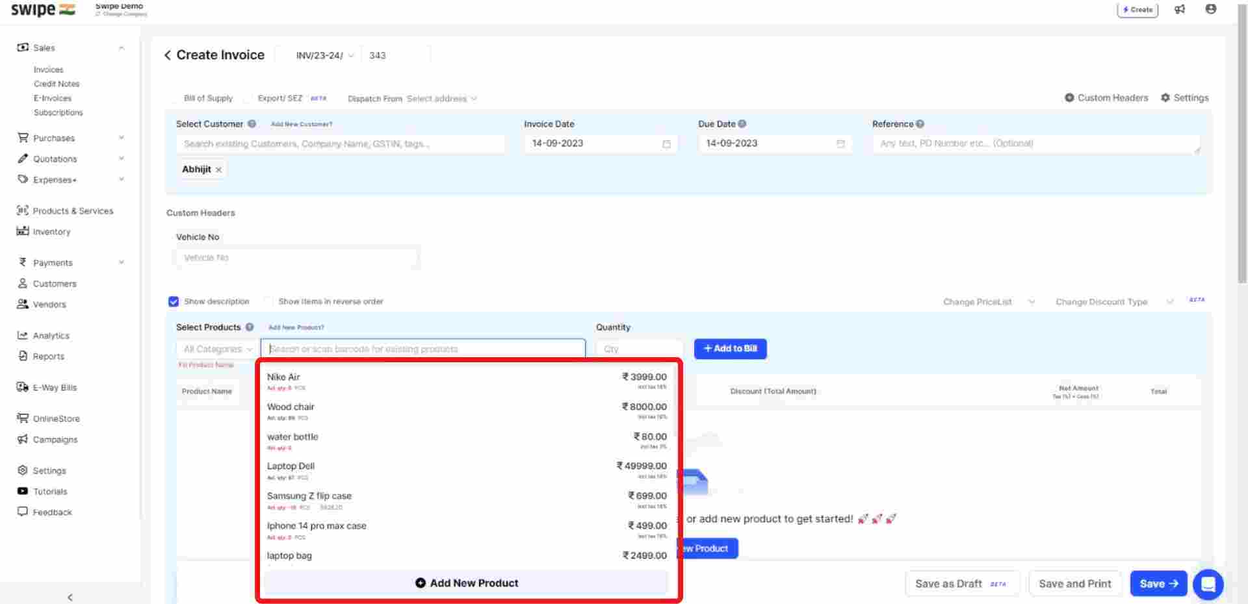
Task: Uncheck the Show description checkbox
Action: (174, 301)
